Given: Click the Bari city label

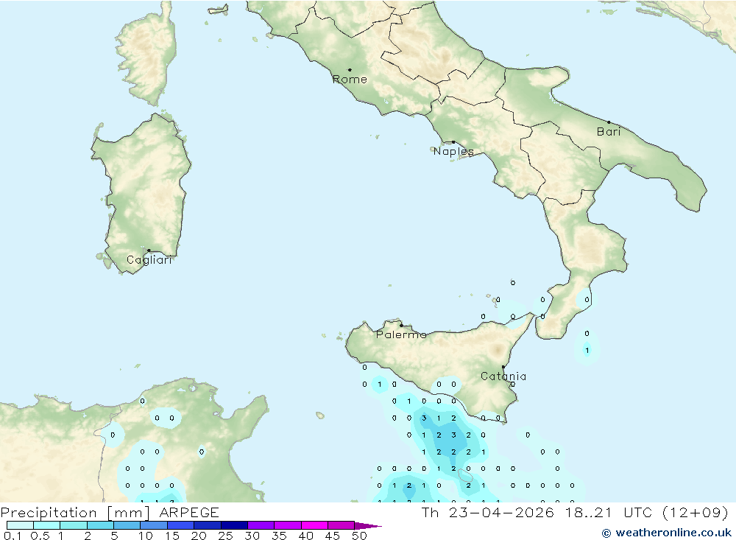Looking at the screenshot, I should click(609, 132).
